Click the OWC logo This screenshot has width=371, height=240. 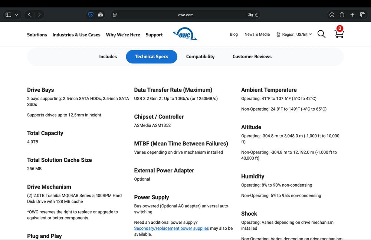(185, 34)
